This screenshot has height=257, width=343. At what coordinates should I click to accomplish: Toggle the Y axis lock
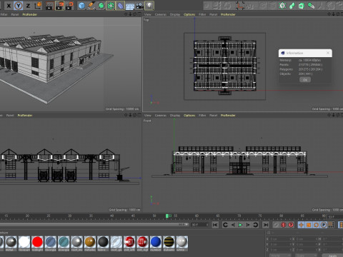19,6
